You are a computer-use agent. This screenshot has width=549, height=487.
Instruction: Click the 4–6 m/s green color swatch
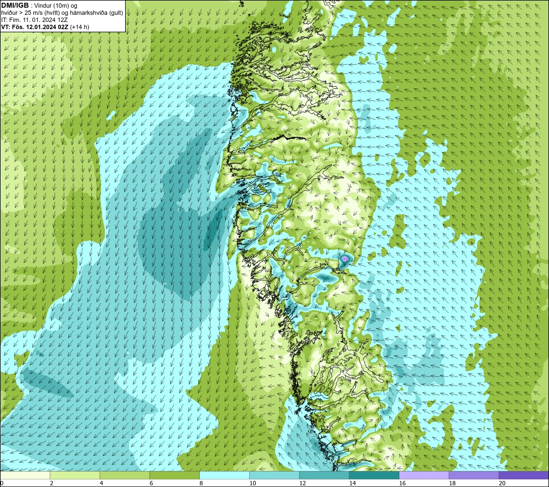click(125, 475)
